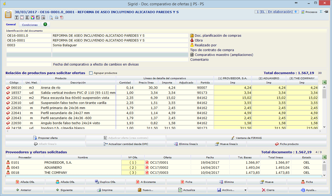Click the Fecha del comparativo date field
The image size is (332, 196).
point(29,64)
